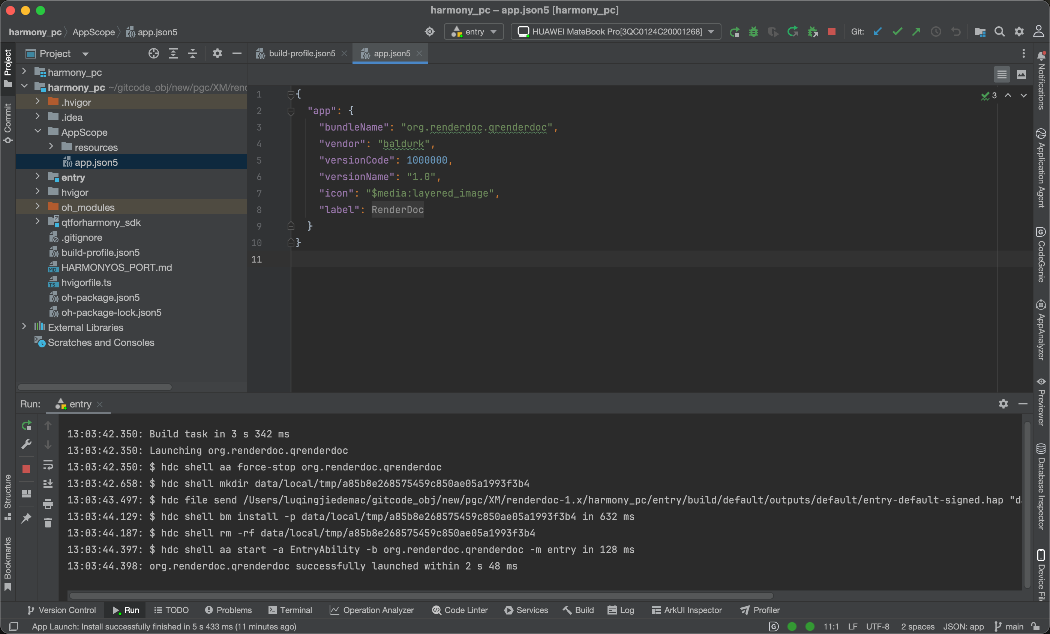This screenshot has width=1050, height=634.
Task: Expand the oh_modules folder
Action: pyautogui.click(x=38, y=206)
